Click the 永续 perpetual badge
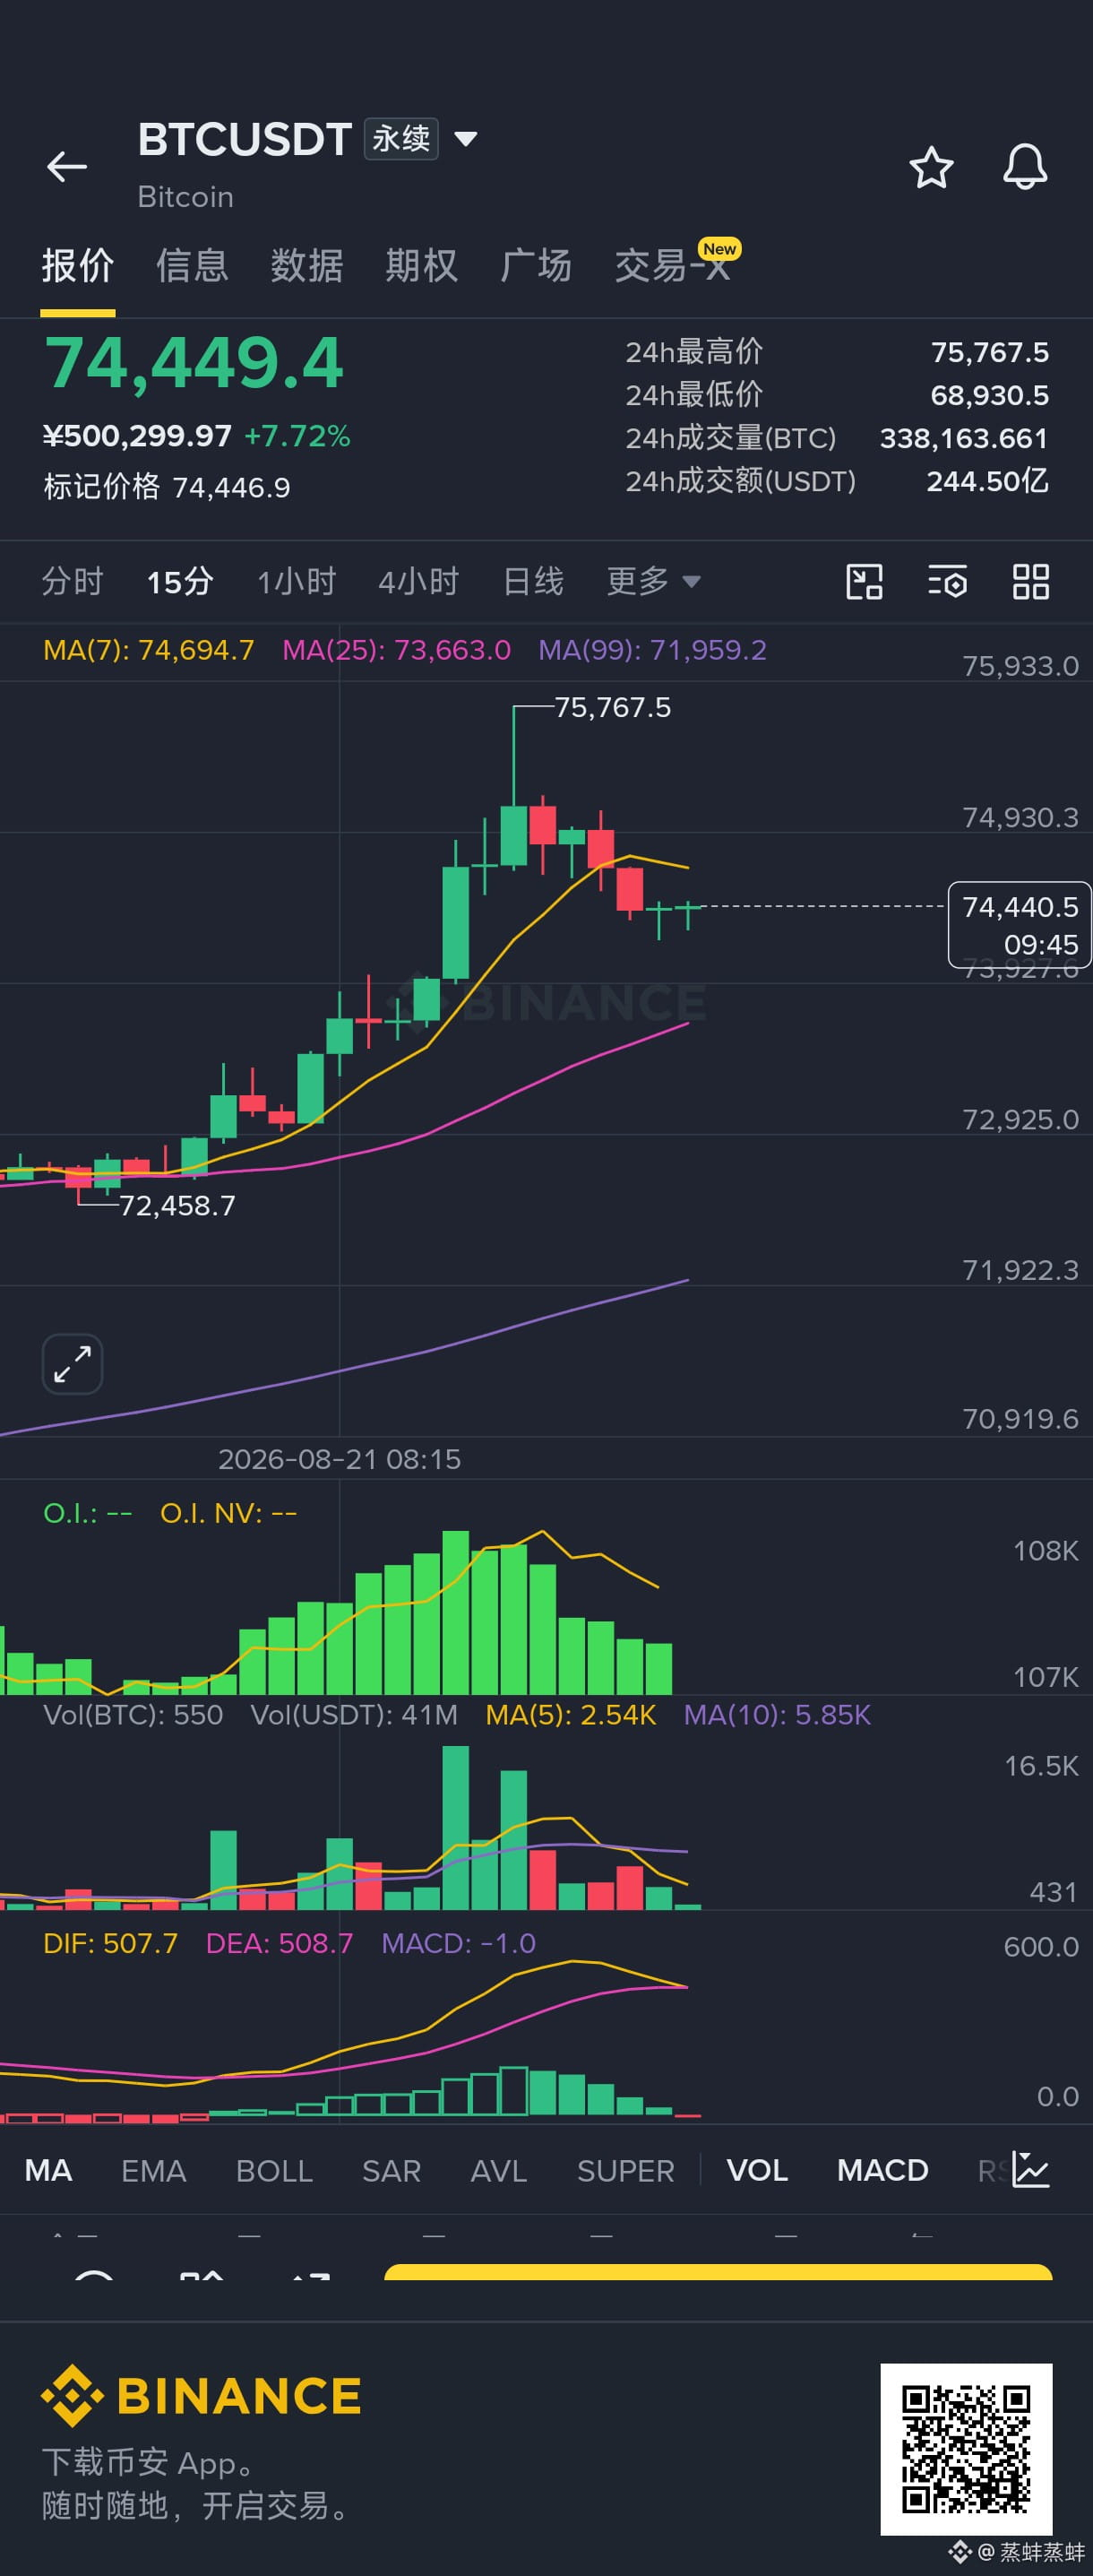 [x=400, y=138]
